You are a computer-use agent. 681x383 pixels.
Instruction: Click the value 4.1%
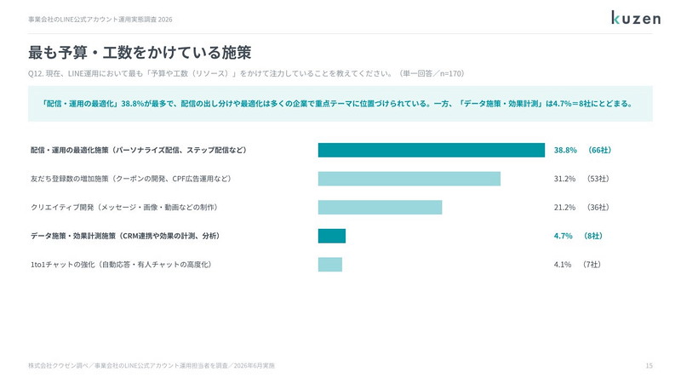coord(563,265)
